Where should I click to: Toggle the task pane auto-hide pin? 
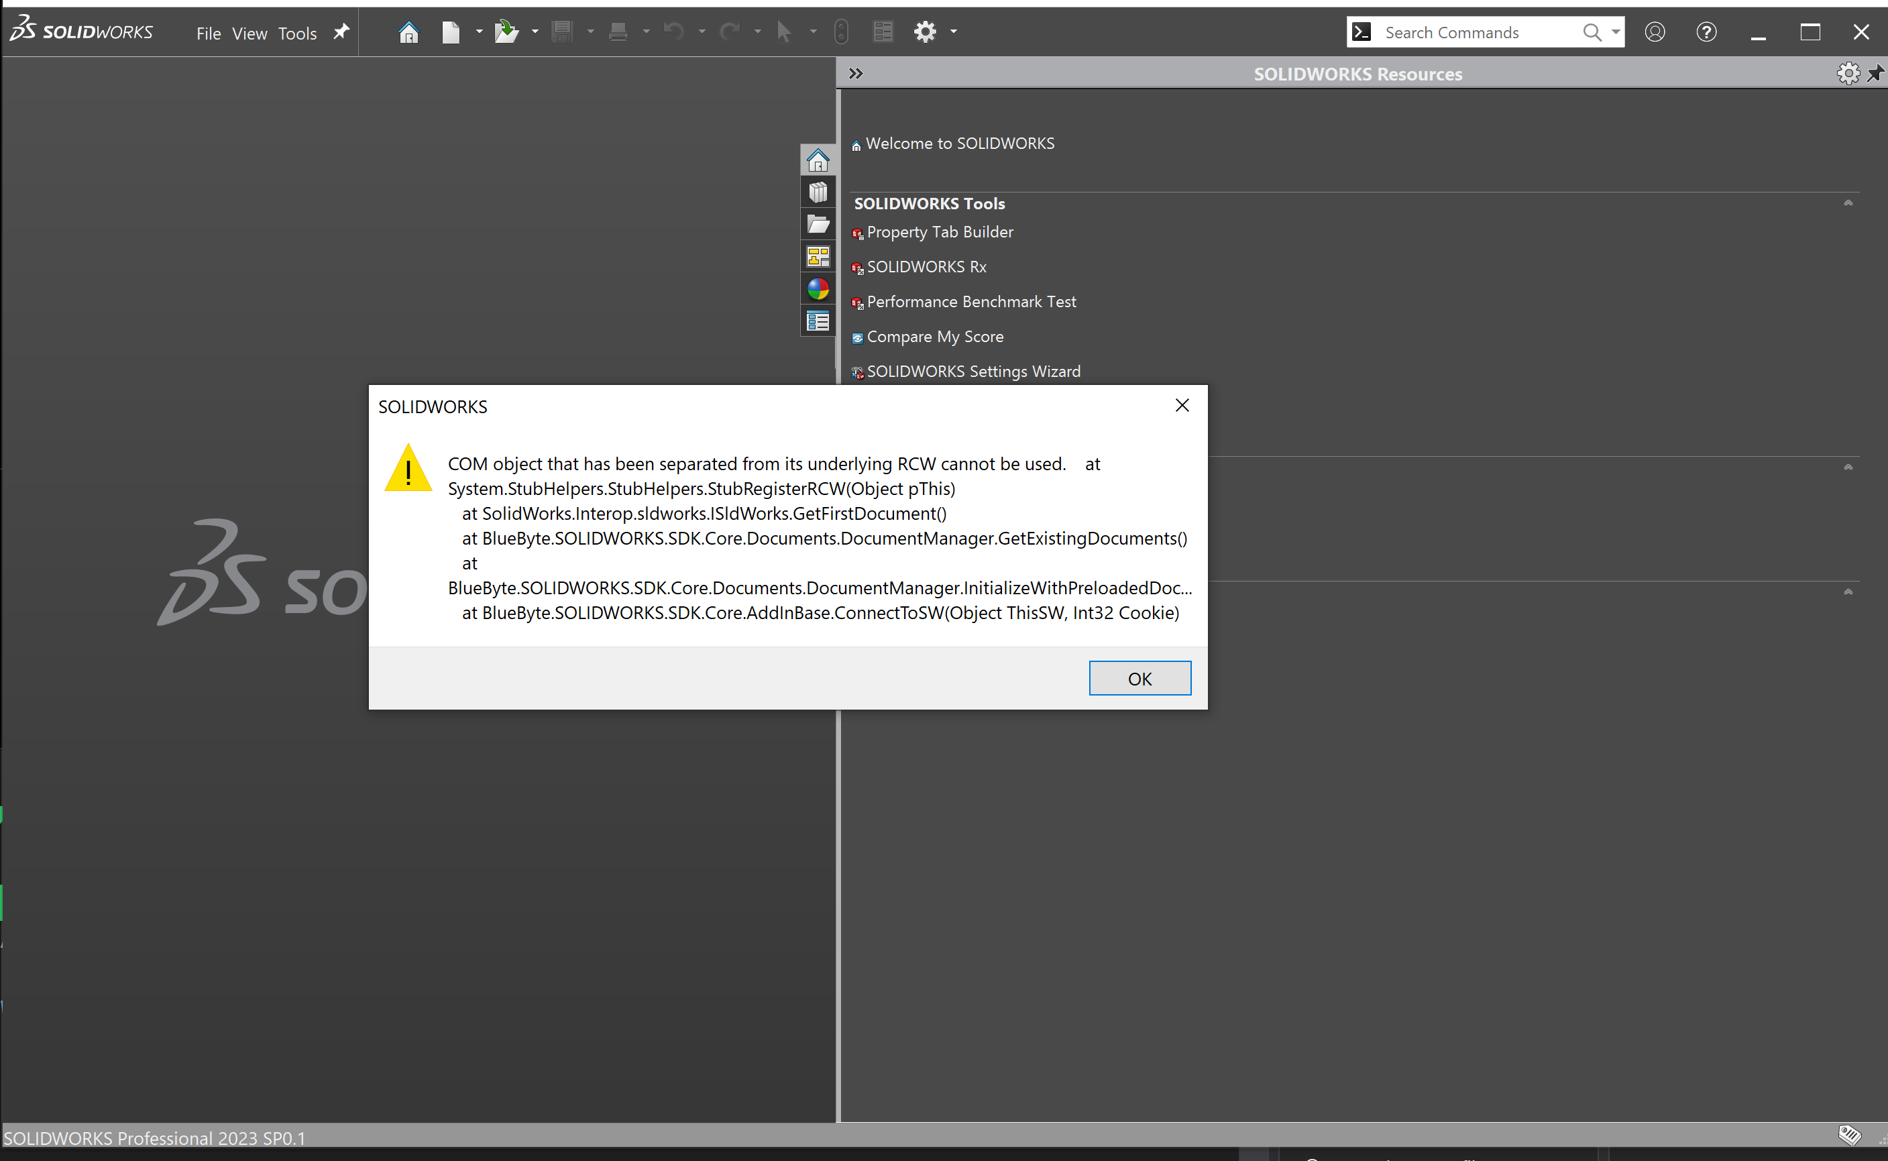[x=1876, y=74]
